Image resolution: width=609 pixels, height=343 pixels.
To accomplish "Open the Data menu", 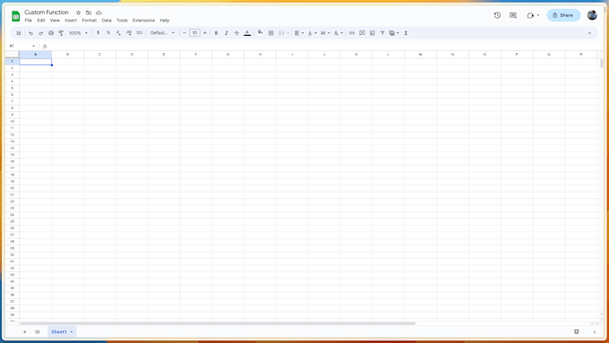I will [107, 21].
